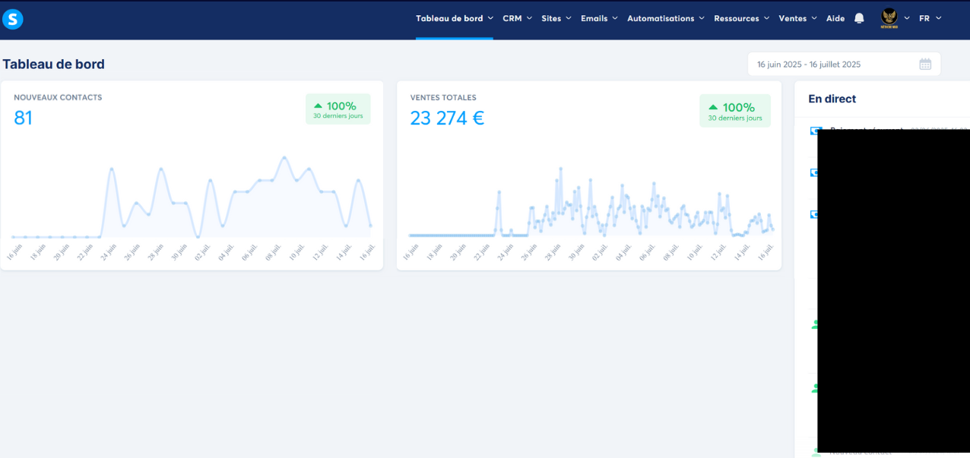Click the Systeme.io logo icon
The height and width of the screenshot is (458, 970).
pyautogui.click(x=13, y=19)
